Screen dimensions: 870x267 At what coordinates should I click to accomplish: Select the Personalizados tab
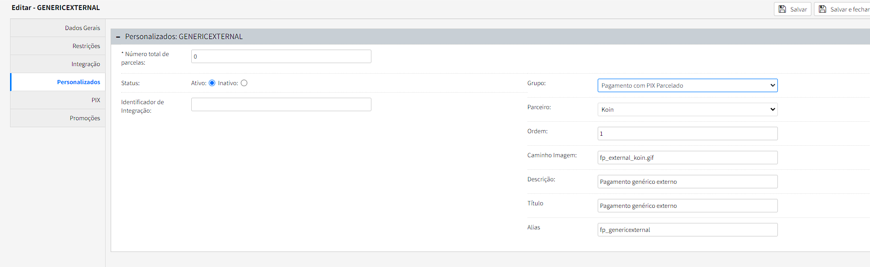tap(79, 82)
